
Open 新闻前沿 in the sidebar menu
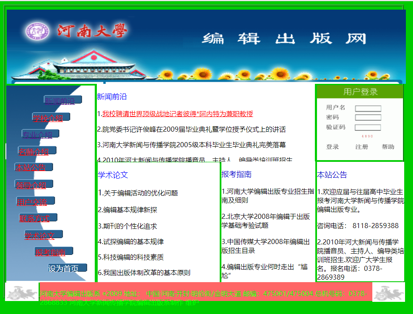click(60, 101)
